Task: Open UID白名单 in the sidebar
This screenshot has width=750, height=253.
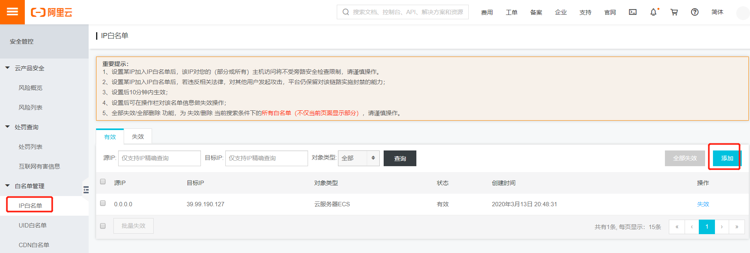Action: [x=33, y=225]
